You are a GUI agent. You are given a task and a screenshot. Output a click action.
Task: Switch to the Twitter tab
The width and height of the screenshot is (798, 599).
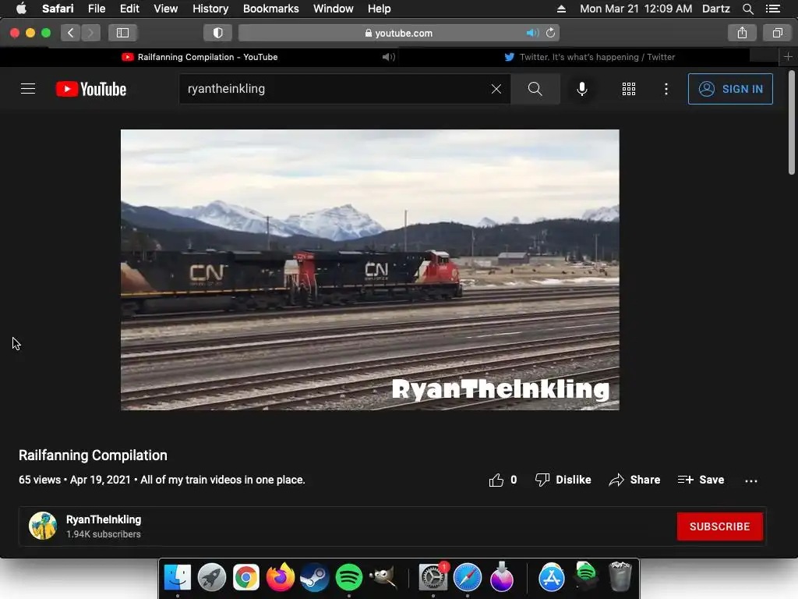tap(591, 57)
